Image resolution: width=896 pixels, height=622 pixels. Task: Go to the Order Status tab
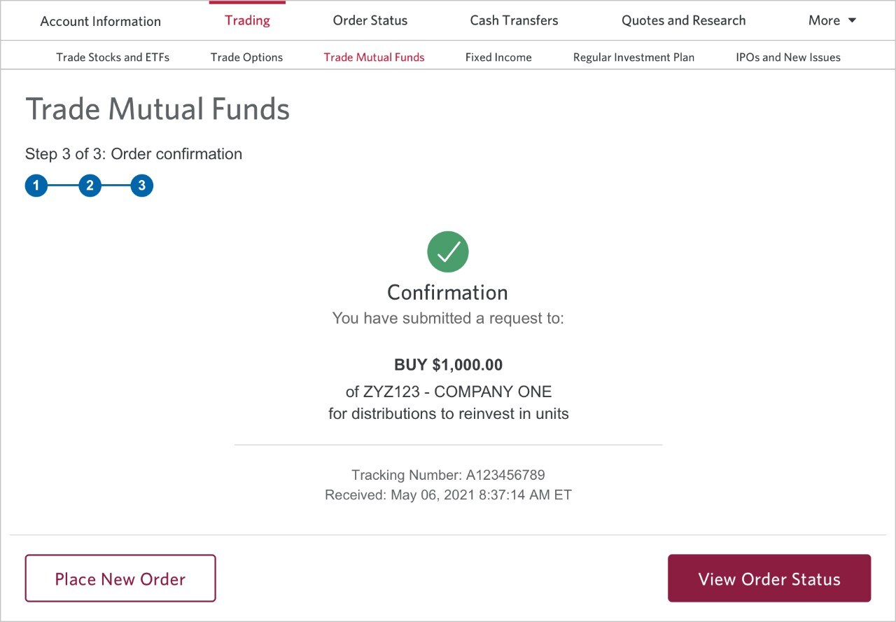[370, 20]
